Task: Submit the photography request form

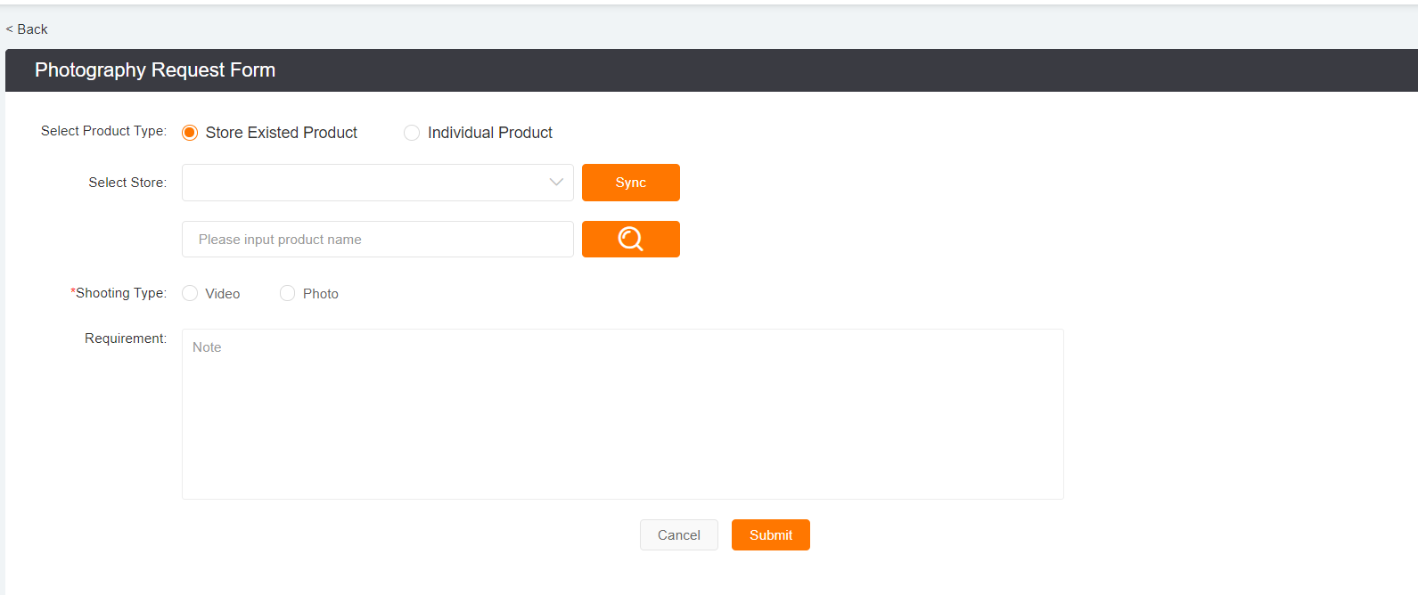Action: (x=770, y=534)
